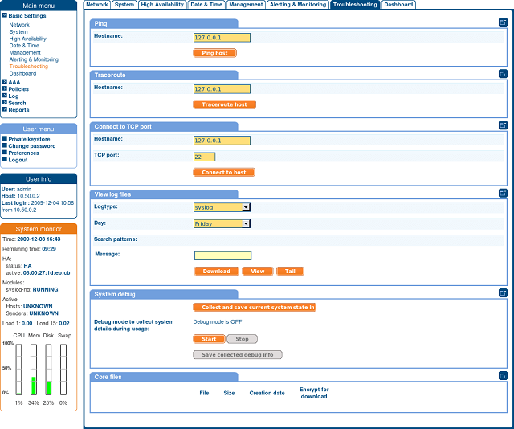Collapse the Traceroute panel with its corner icon
514x429 pixels.
[x=503, y=74]
